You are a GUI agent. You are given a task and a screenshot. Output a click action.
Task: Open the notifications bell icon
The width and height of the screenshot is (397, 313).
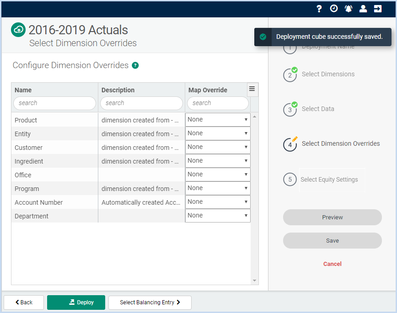click(349, 9)
